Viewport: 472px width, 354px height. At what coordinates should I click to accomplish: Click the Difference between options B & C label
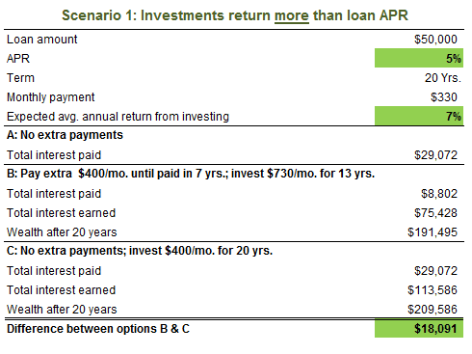[x=98, y=329]
